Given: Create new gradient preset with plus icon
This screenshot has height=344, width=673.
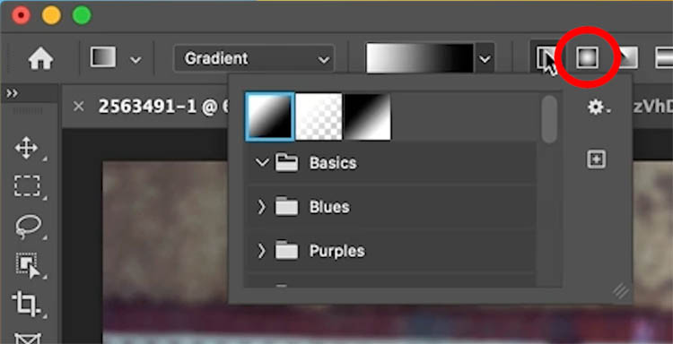Looking at the screenshot, I should click(x=597, y=159).
